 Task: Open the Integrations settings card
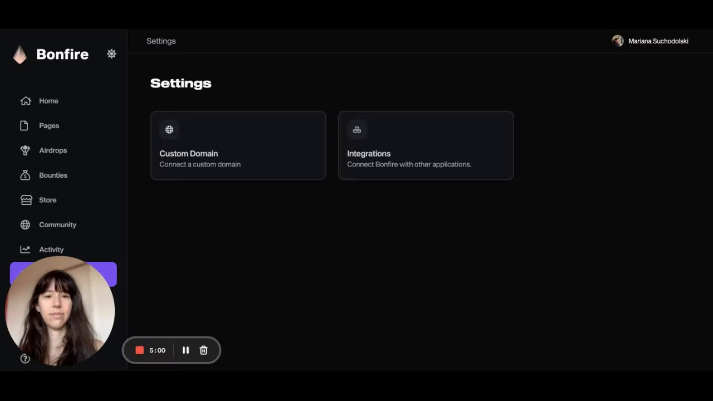[x=426, y=145]
